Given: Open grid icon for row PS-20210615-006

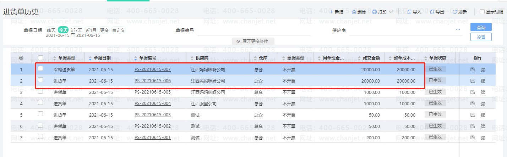Looking at the screenshot, I should point(483,81).
